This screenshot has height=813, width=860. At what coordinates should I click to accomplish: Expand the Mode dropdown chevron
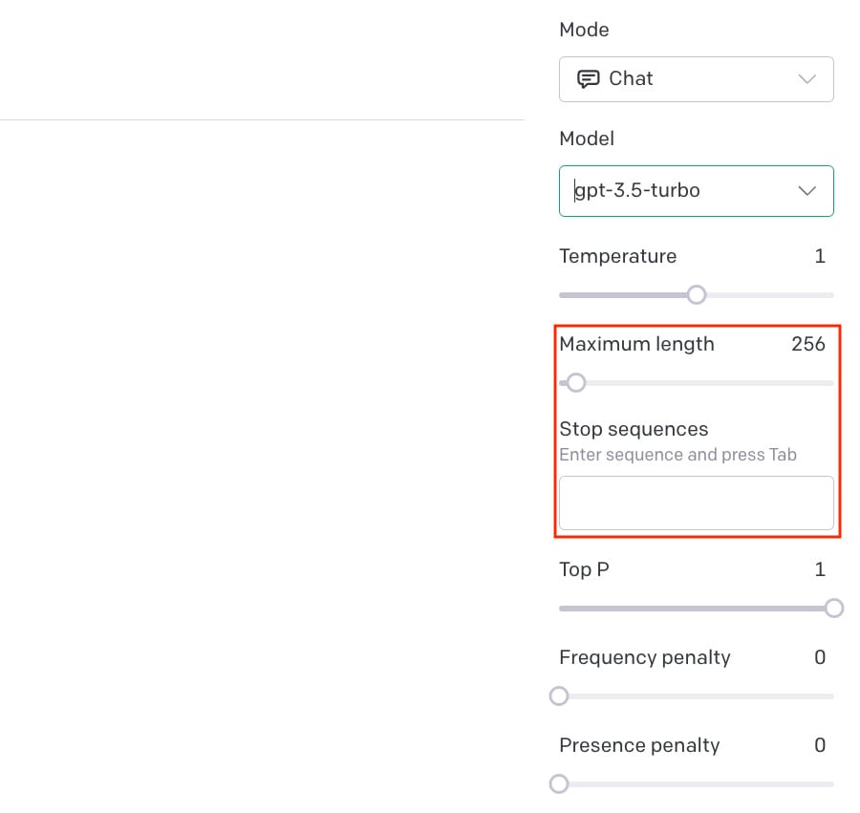pyautogui.click(x=806, y=79)
